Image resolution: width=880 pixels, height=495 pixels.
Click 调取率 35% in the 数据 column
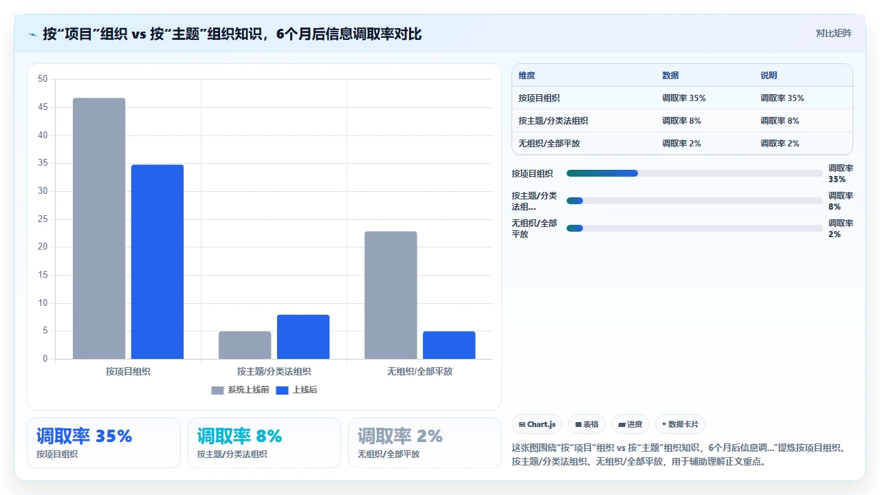click(x=684, y=98)
